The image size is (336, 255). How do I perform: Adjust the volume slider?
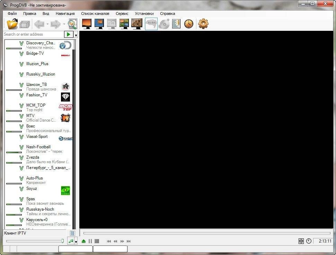pos(35,241)
